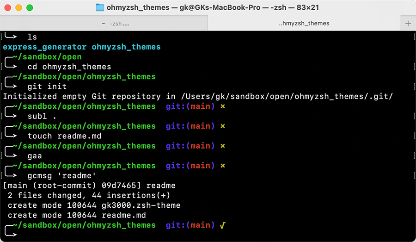Screen dimensions: 416x242
Task: Click the 'gcmsg 'readme'' command text
Action: 62,176
